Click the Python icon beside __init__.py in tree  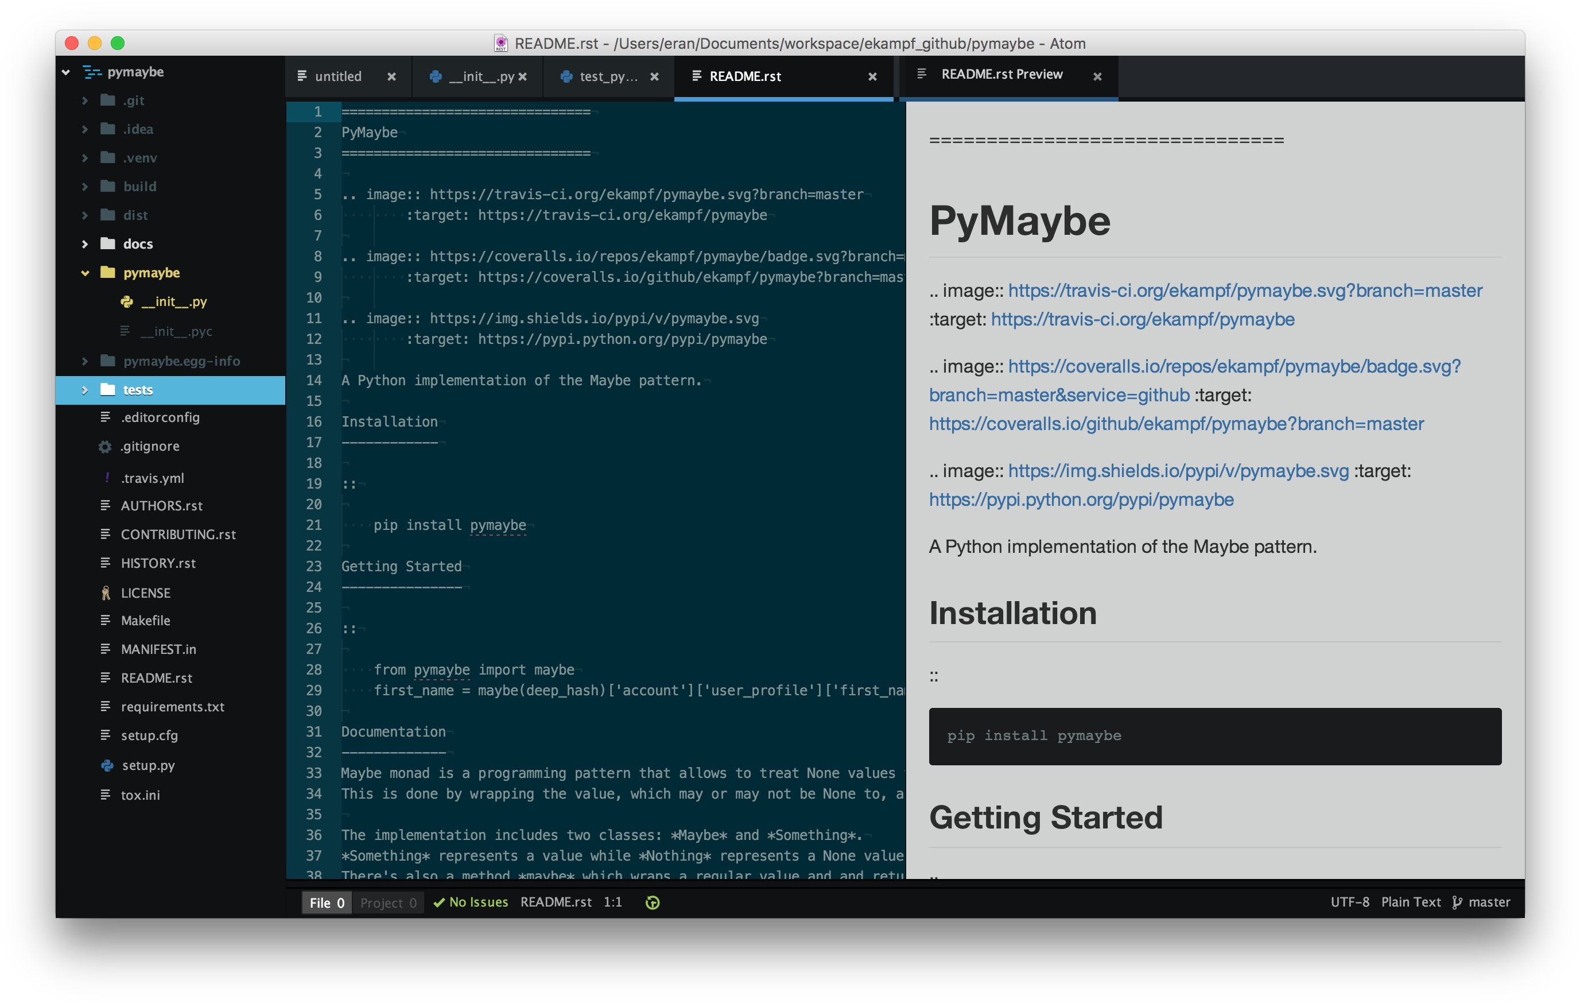(127, 301)
